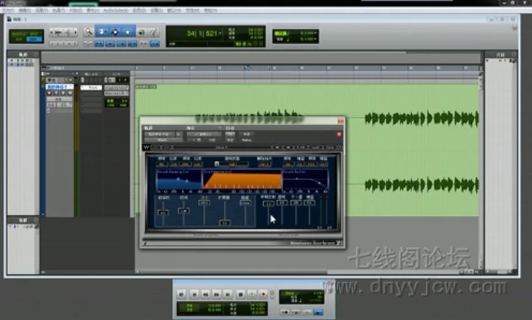Open the plugin help question mark
Viewport: 532px width, 320px height.
tap(339, 148)
